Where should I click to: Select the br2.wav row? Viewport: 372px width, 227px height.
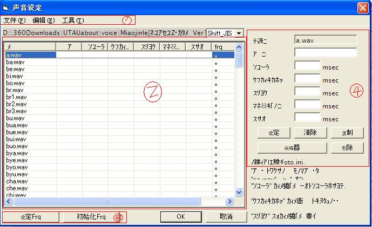[120, 104]
